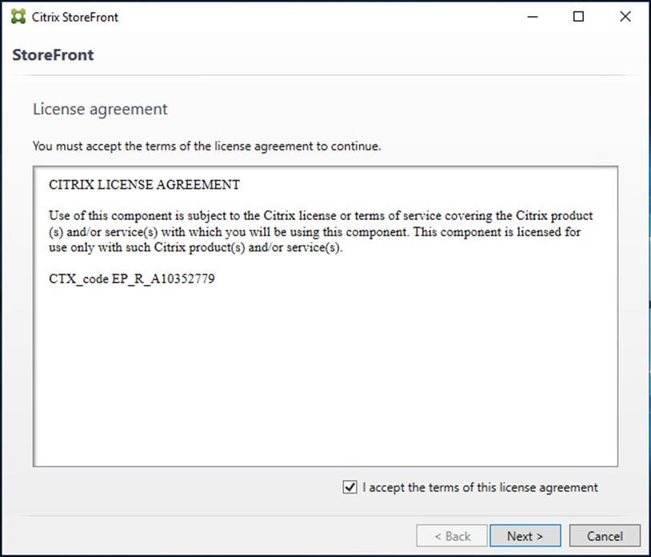Screen dimensions: 651x557
Task: Click the maximize window icon
Action: tap(579, 16)
